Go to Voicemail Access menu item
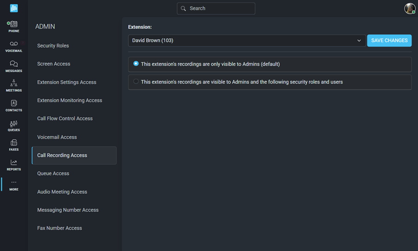This screenshot has height=251, width=418. click(57, 137)
